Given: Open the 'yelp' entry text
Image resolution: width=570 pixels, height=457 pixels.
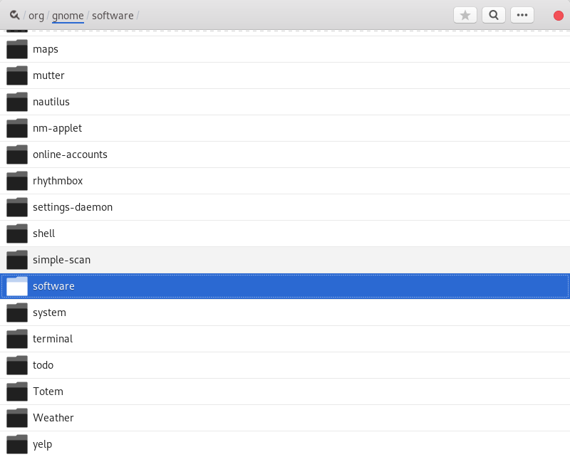Looking at the screenshot, I should coord(43,445).
